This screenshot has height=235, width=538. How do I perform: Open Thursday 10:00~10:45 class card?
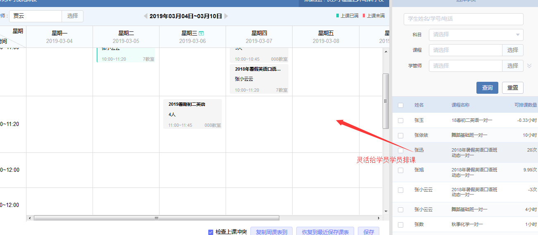click(259, 55)
